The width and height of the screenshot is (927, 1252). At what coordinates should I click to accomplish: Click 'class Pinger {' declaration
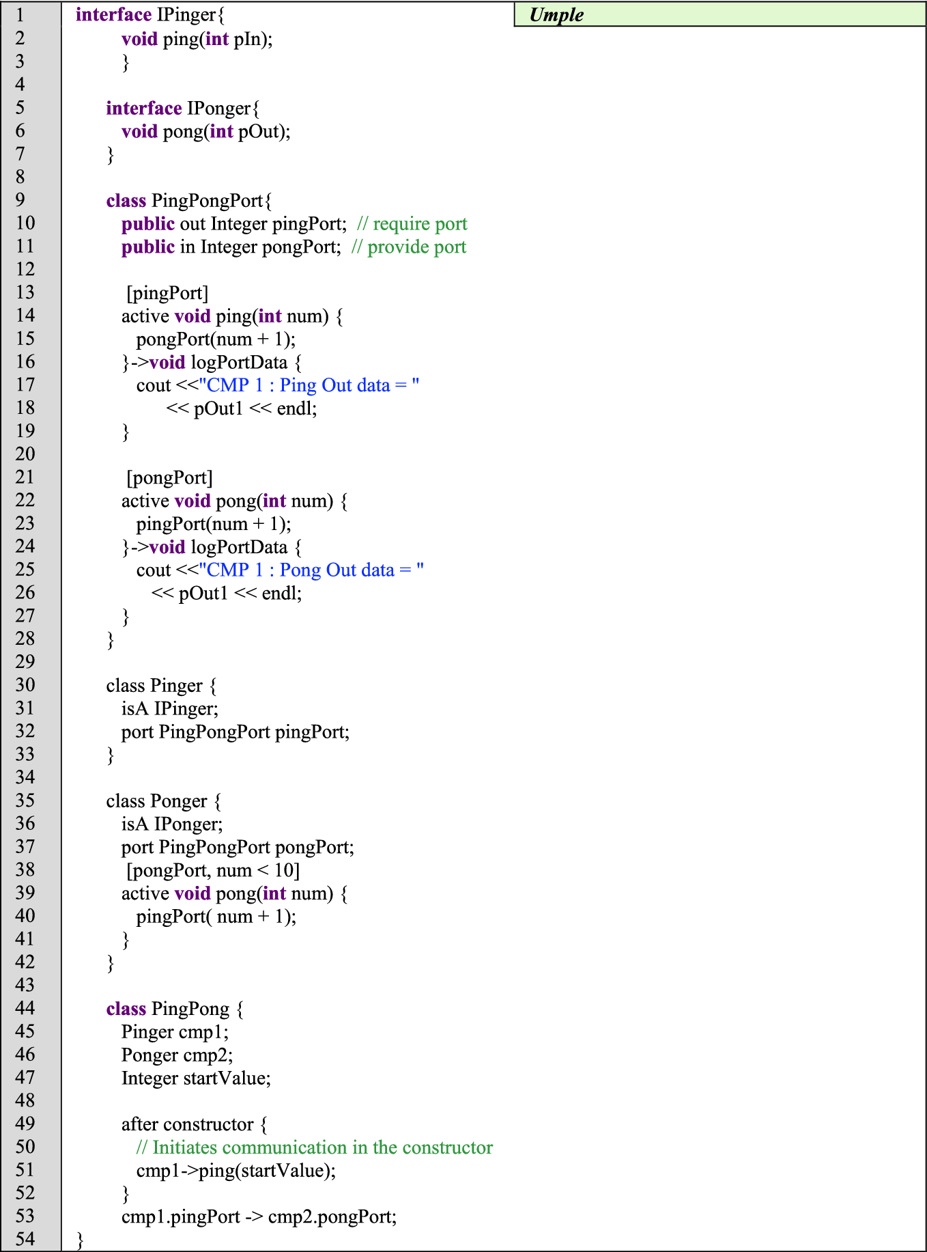(x=161, y=686)
